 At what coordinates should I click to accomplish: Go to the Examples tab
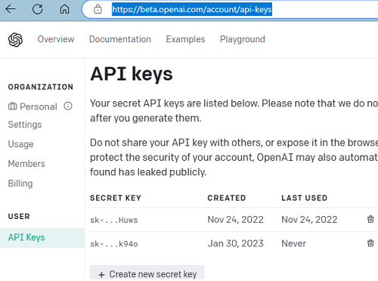coord(185,39)
